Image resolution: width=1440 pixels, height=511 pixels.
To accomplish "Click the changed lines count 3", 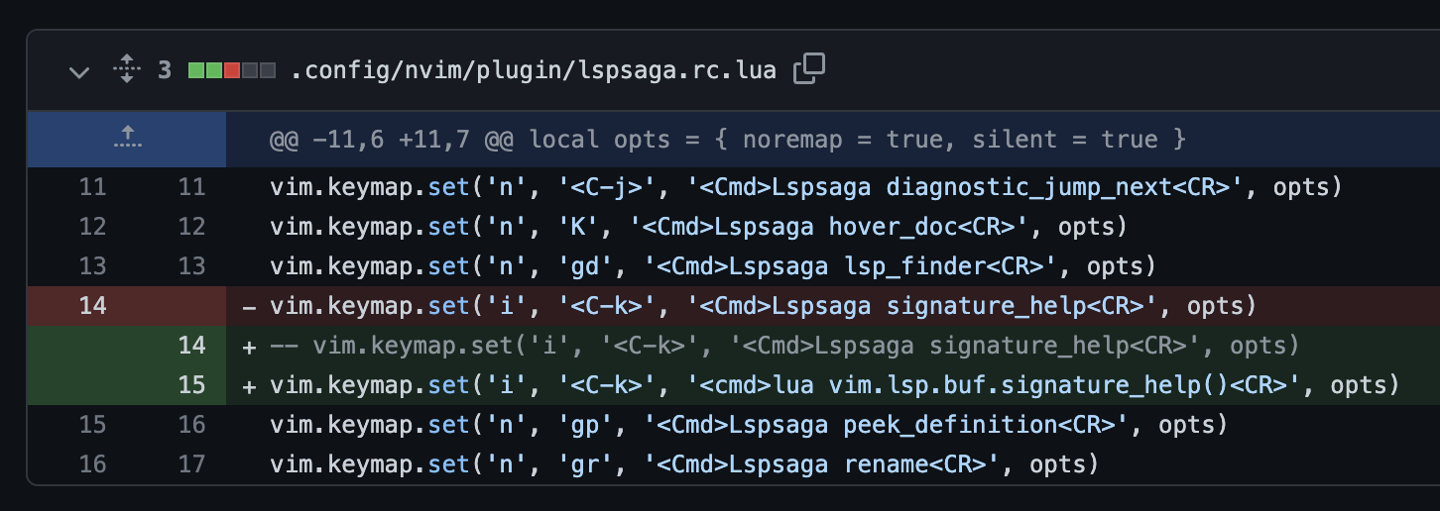I will click(x=165, y=71).
